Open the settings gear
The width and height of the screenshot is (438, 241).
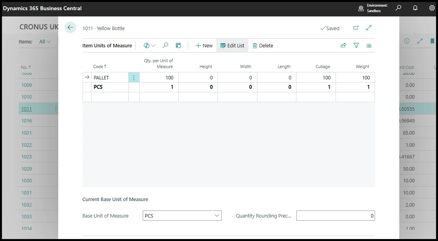[x=432, y=8]
